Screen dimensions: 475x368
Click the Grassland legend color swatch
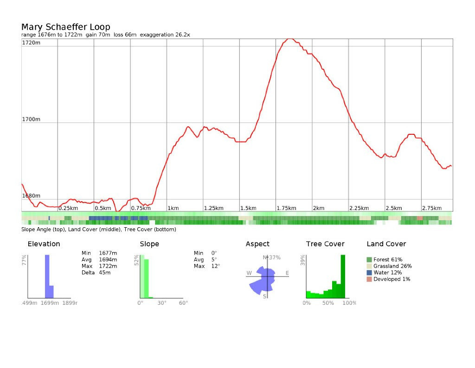point(369,266)
